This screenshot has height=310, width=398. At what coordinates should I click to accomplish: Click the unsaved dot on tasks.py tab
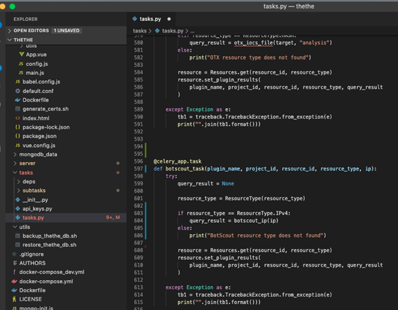169,20
